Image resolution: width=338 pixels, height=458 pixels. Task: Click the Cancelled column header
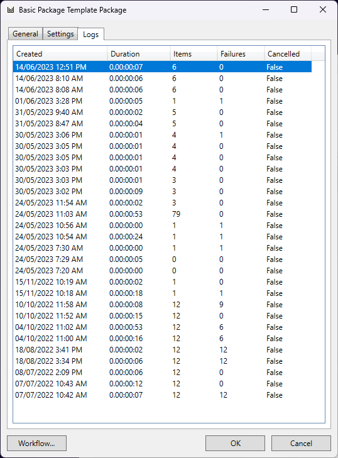(x=288, y=54)
